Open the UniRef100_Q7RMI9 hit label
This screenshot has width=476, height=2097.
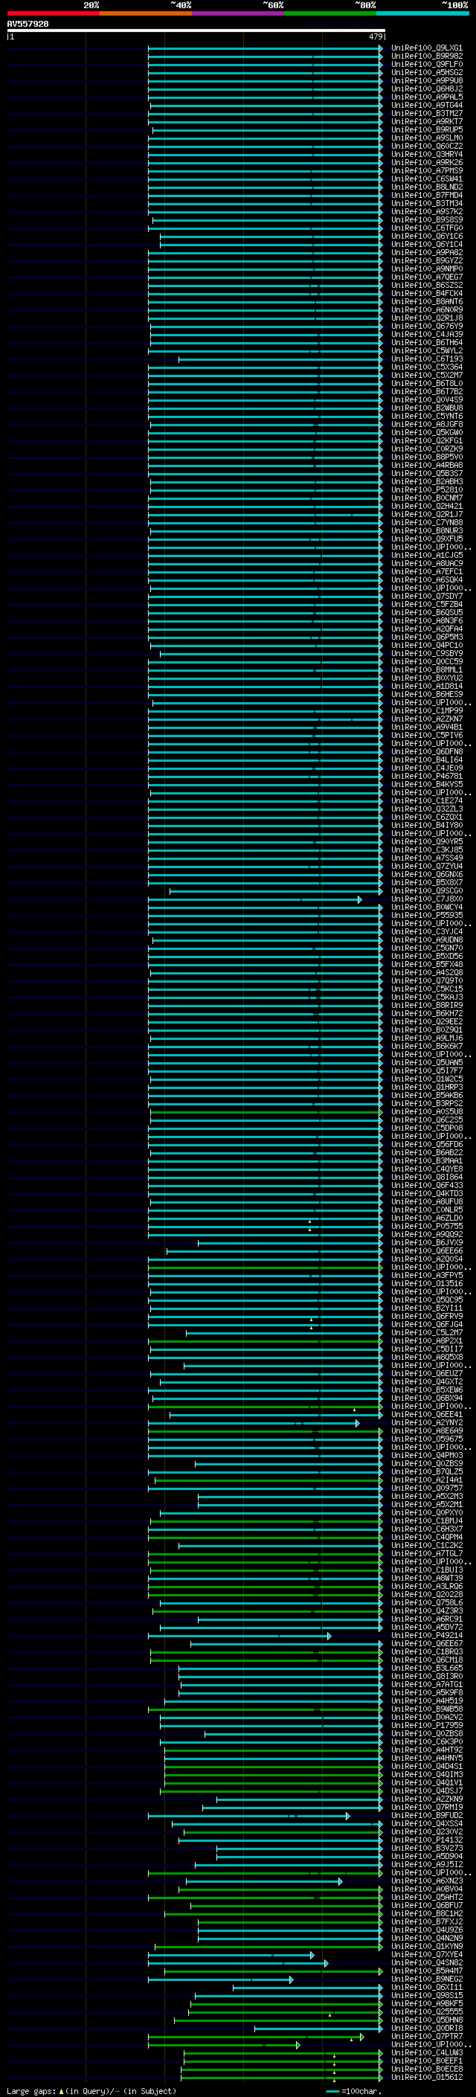pos(427,1807)
